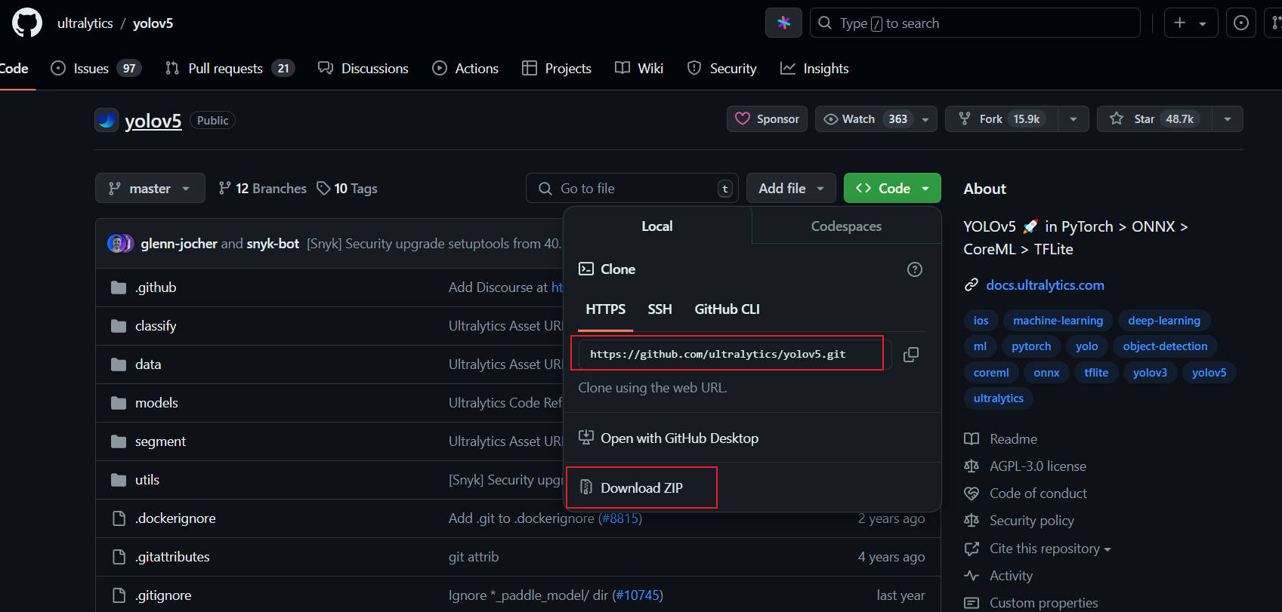Open the Actions tab
This screenshot has height=612, width=1282.
click(x=465, y=68)
